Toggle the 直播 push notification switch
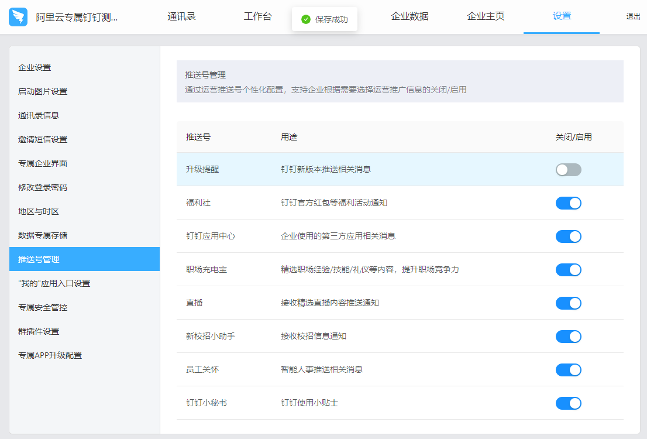This screenshot has height=439, width=647. pyautogui.click(x=568, y=303)
